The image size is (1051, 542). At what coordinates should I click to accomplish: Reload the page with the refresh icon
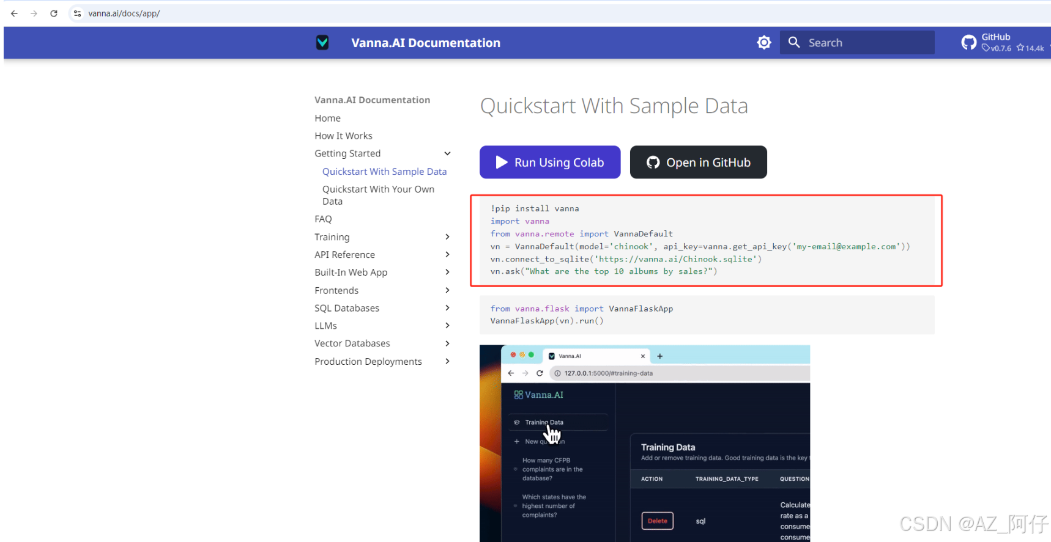(x=54, y=13)
